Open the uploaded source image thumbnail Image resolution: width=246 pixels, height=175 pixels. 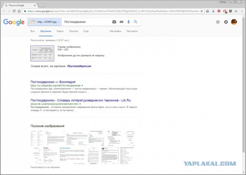[x=42, y=53]
